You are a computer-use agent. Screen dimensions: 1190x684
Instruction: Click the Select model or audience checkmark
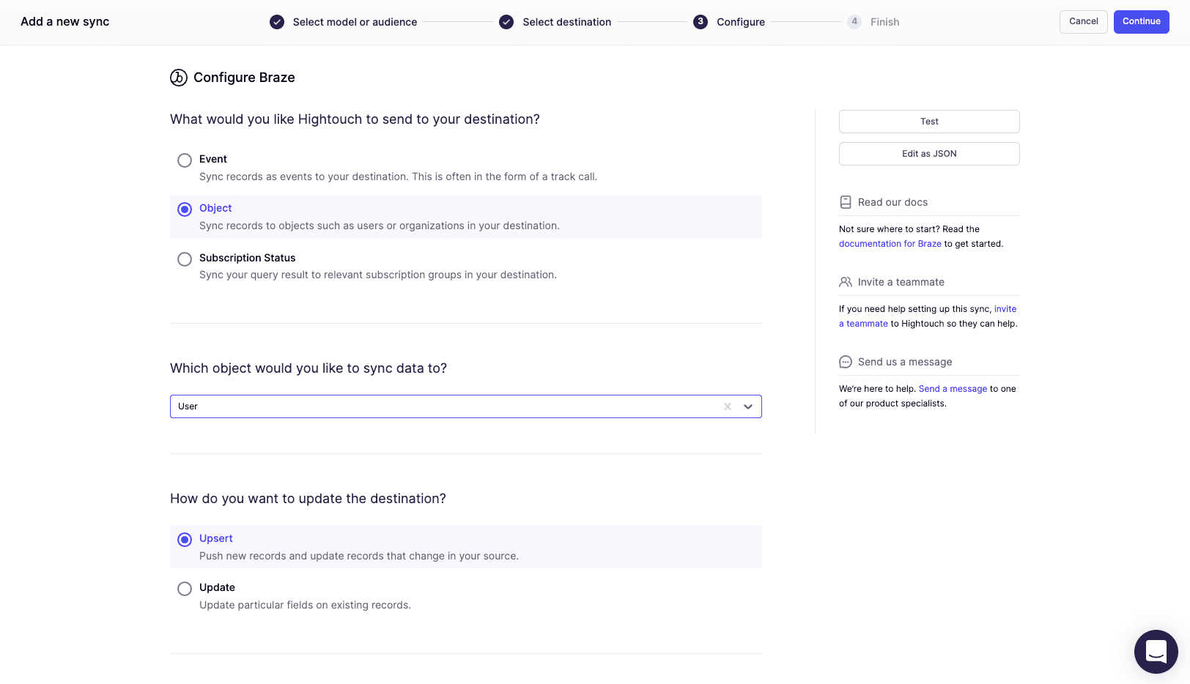[x=277, y=22]
